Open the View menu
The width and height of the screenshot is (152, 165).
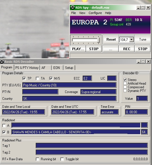(x=82, y=13)
